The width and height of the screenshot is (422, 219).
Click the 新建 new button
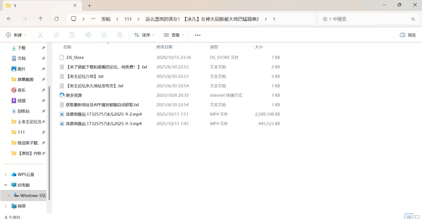(15, 35)
